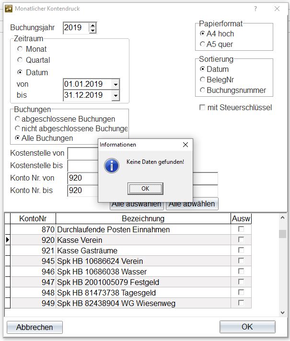
Task: Click the 'Konto Nr. von' field with 920
Action: pos(83,178)
